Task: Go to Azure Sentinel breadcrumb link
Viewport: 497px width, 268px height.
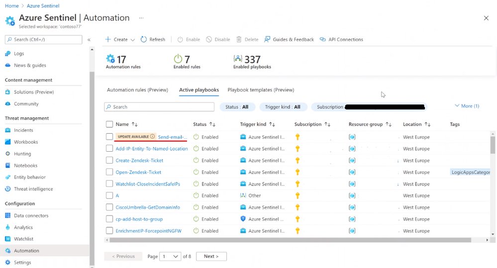Action: pos(43,5)
